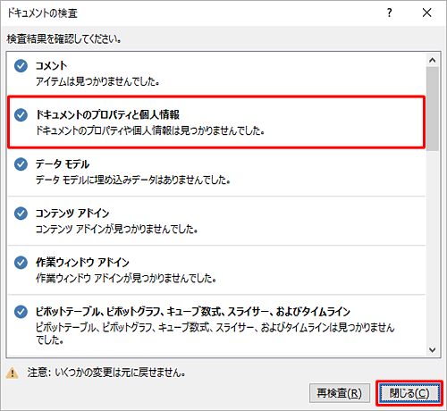The height and width of the screenshot is (411, 447).
Task: Click the checkmark icon beside データ モデル
Action: pos(21,164)
